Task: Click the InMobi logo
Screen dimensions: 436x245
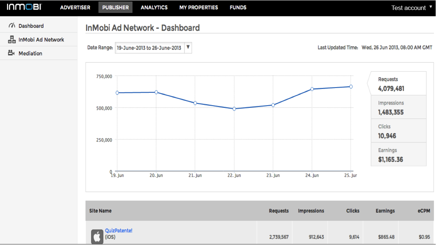Action: [x=24, y=7]
